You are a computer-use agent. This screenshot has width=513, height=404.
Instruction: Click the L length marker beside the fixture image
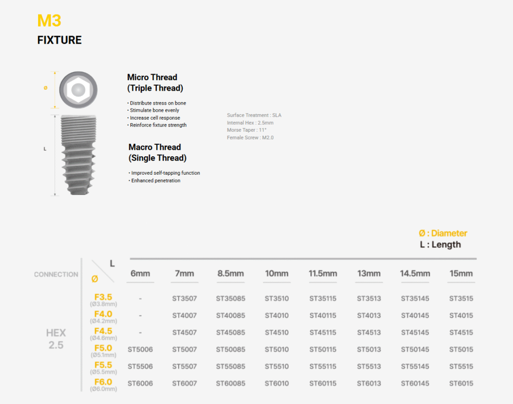(45, 149)
